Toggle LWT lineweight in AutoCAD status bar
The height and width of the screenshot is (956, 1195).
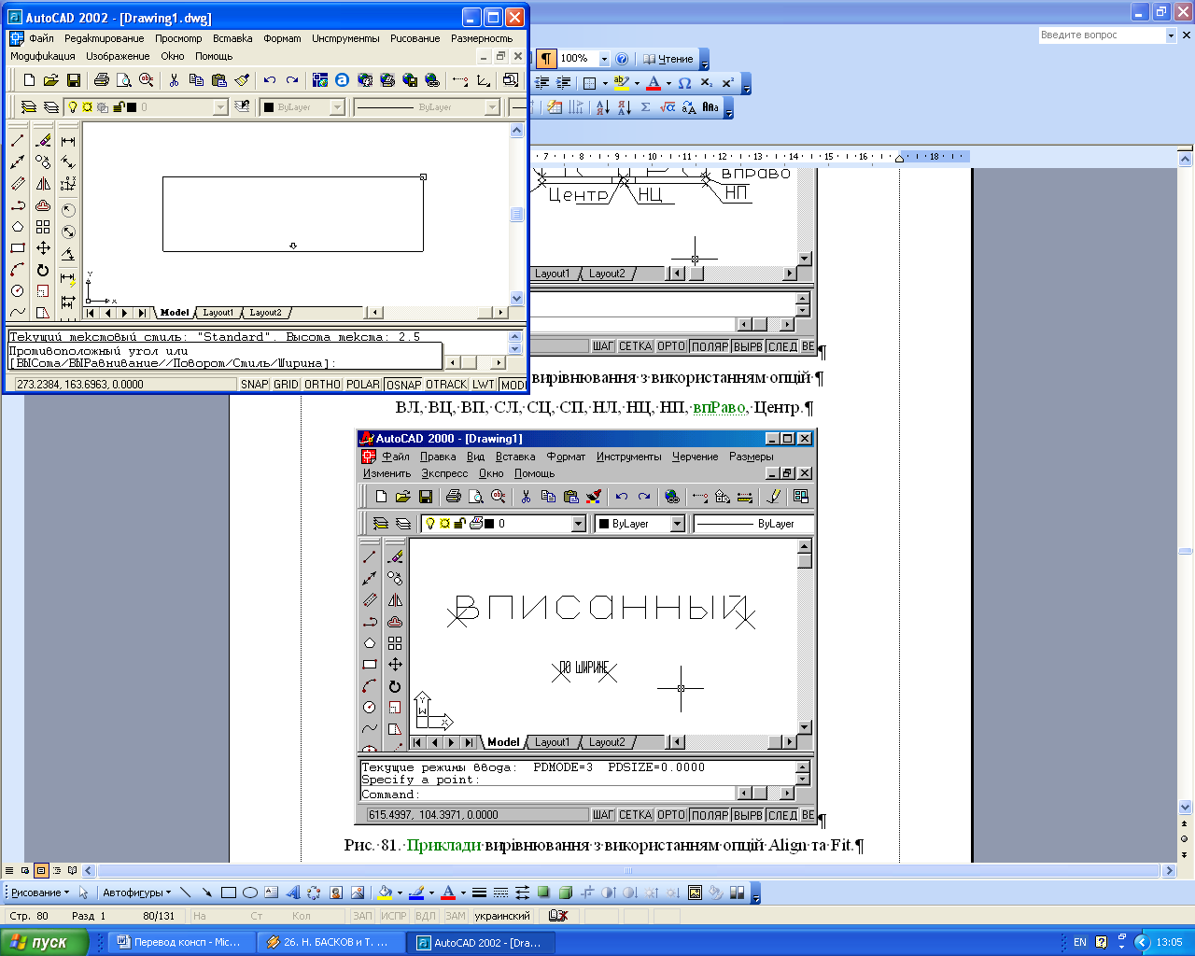point(483,385)
